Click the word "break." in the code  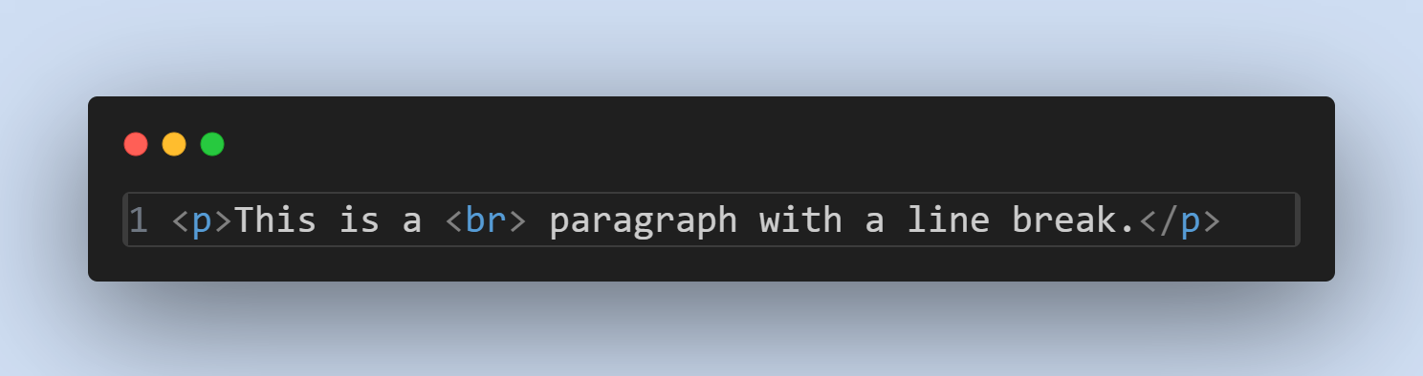tap(1074, 220)
